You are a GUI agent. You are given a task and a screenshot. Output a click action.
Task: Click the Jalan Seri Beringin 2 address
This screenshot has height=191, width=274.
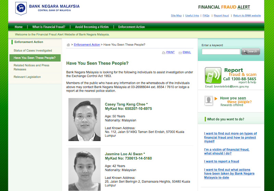(x=147, y=183)
